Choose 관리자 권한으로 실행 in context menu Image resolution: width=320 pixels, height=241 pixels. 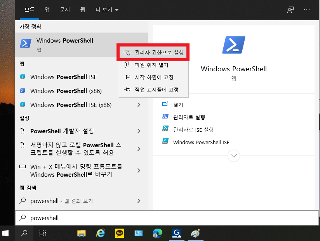[154, 53]
